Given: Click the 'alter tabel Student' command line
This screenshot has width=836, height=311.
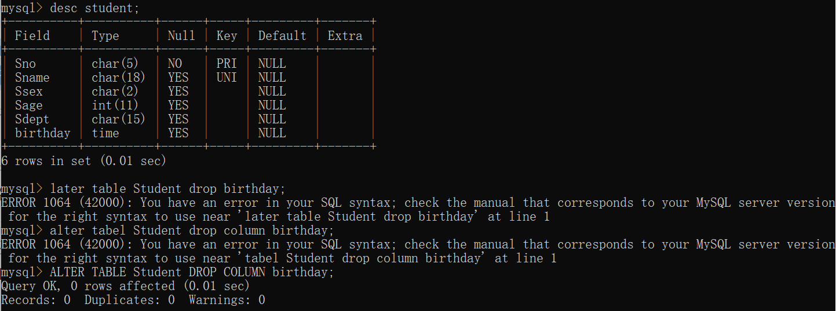Looking at the screenshot, I should pyautogui.click(x=192, y=230).
